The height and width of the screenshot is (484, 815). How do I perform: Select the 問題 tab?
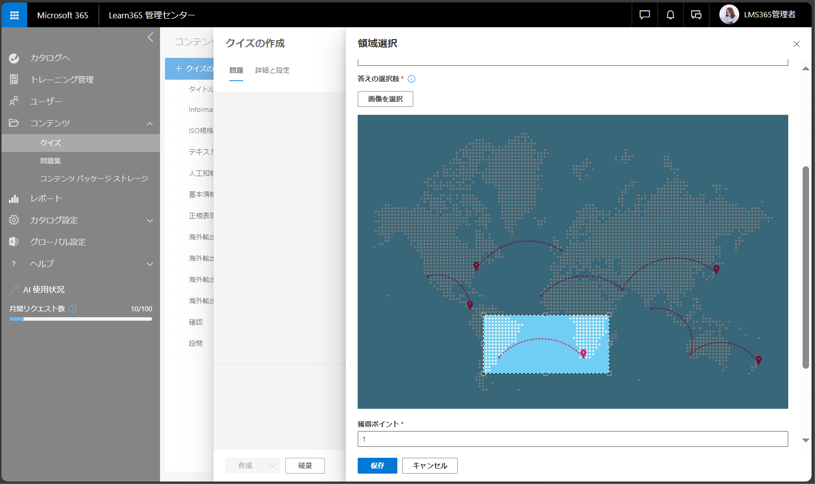[236, 70]
